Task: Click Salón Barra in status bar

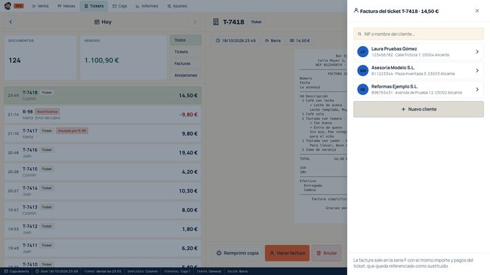Action: [238, 271]
